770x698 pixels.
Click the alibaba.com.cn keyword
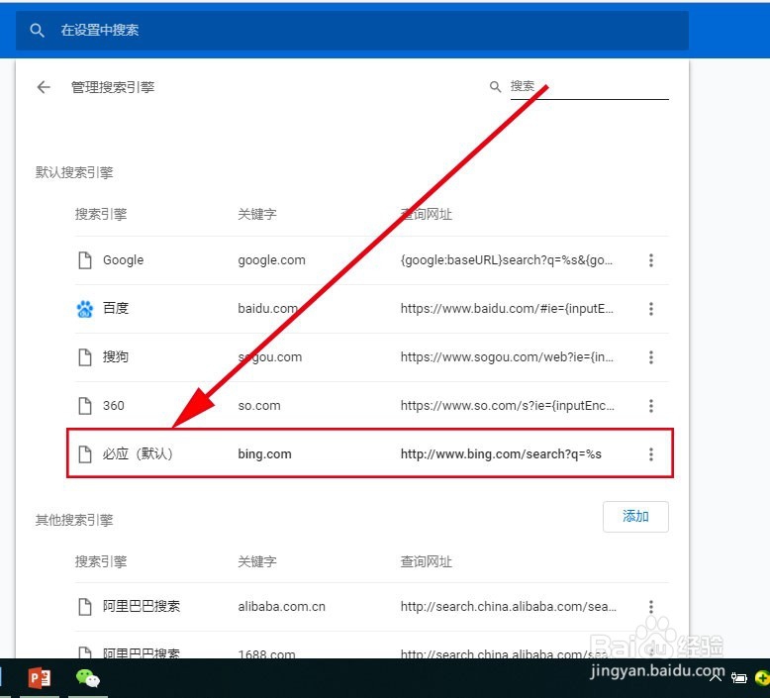[x=281, y=607]
